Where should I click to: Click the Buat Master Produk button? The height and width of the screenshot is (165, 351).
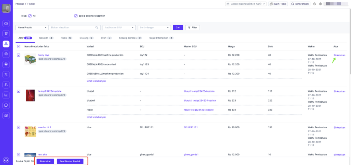[x=70, y=161]
